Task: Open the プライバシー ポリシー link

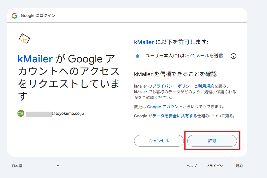Action: [173, 86]
